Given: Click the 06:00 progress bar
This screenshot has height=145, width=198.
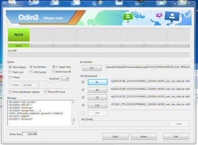Looking at the screenshot, I should click(19, 46).
